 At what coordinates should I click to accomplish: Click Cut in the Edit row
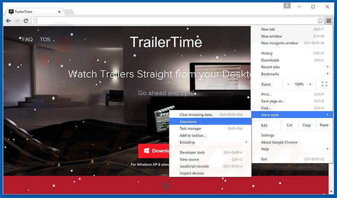[x=290, y=125]
